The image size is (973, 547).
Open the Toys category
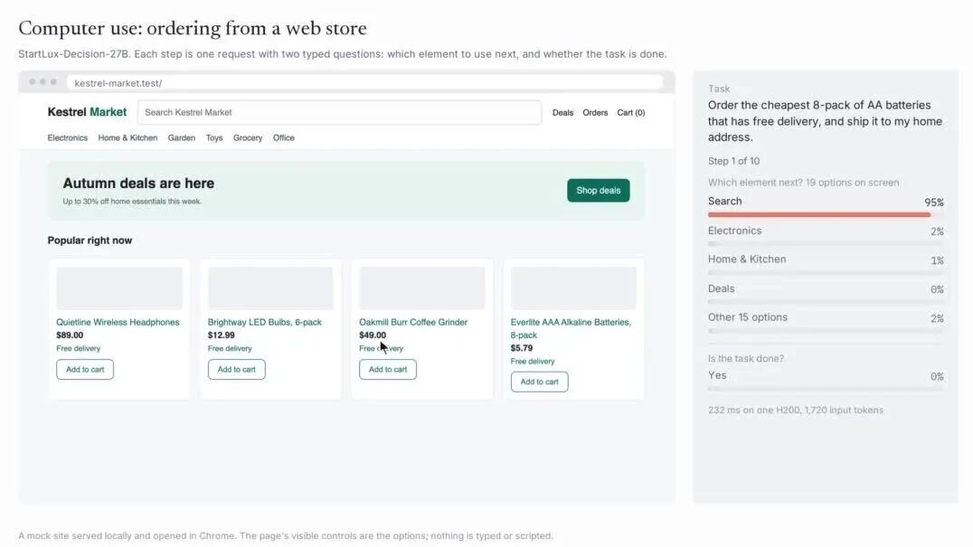(214, 137)
